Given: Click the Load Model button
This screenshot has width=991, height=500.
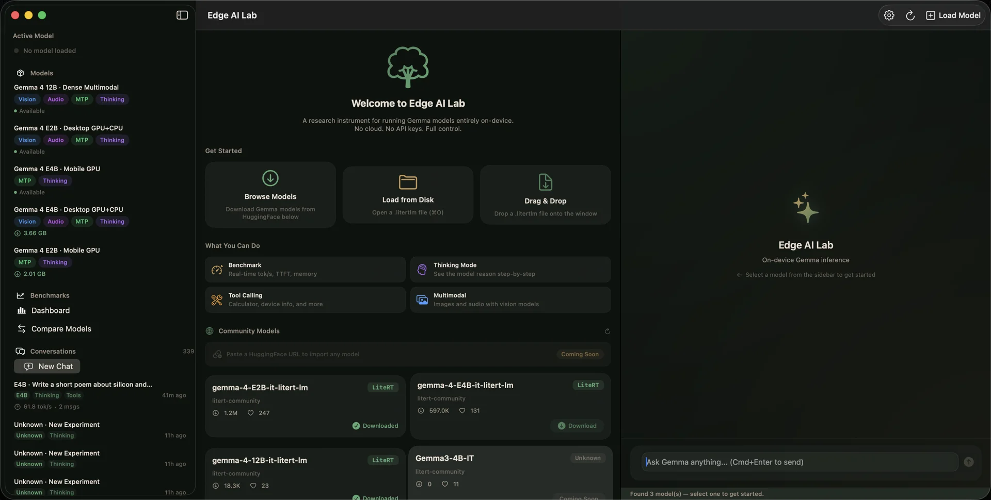Looking at the screenshot, I should pyautogui.click(x=953, y=15).
